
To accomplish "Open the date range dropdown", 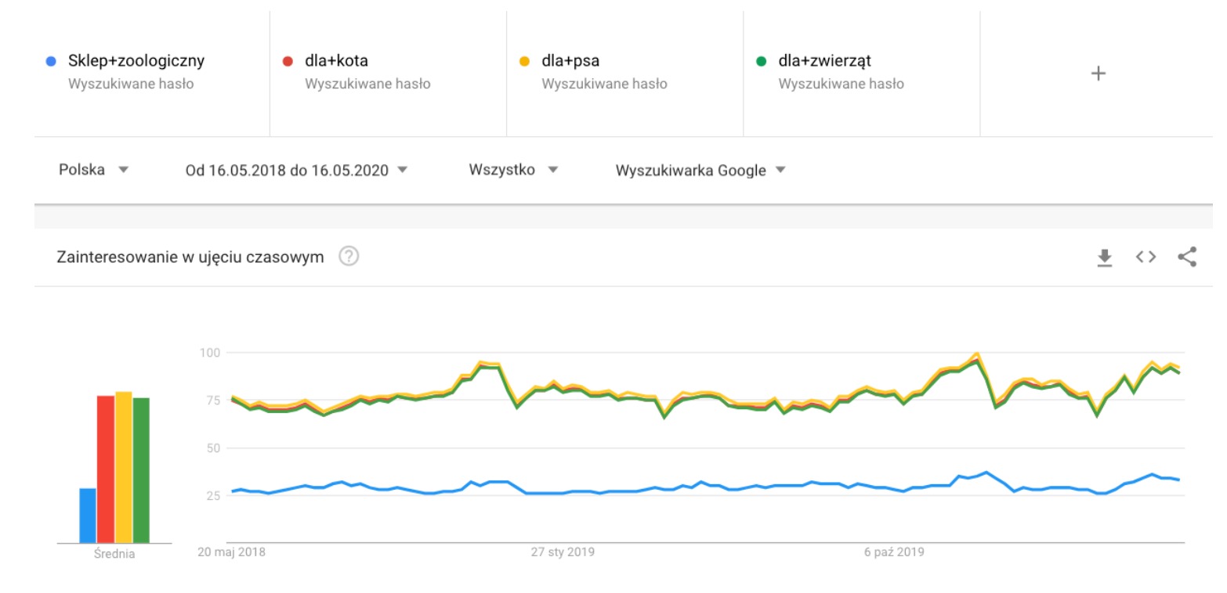I will click(x=296, y=170).
